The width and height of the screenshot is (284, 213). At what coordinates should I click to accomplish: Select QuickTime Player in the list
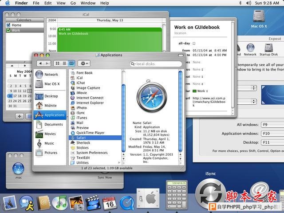tap(90, 133)
